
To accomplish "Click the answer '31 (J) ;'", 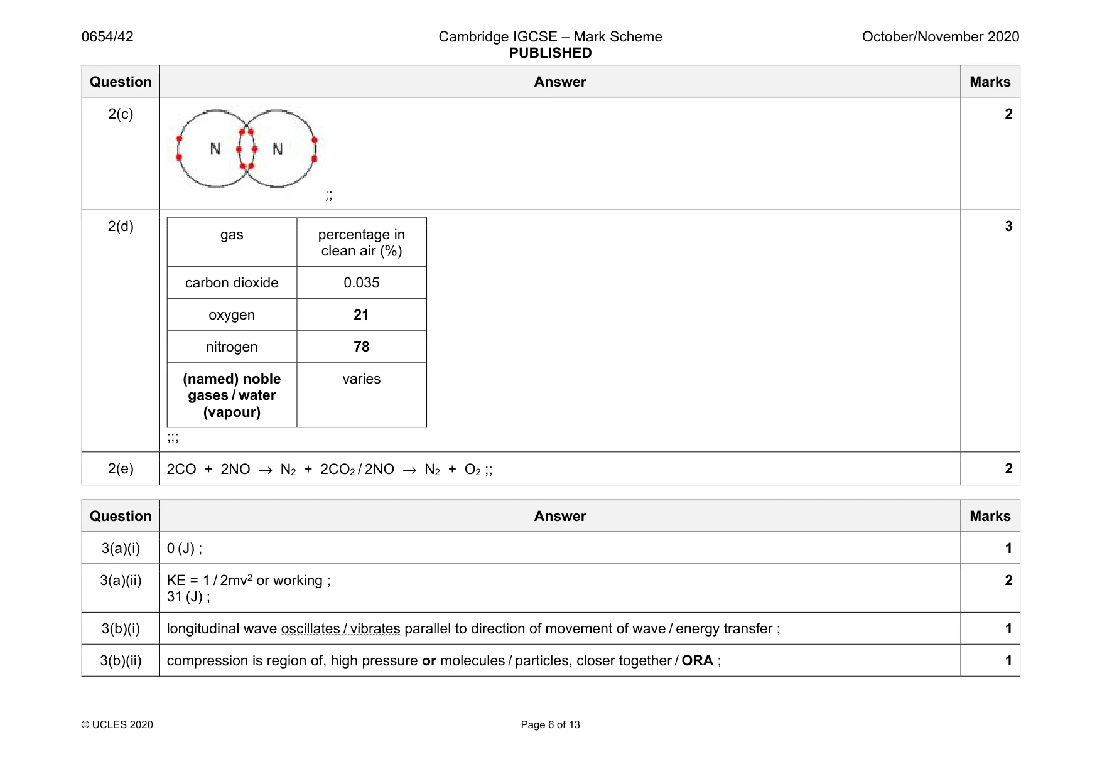I will pyautogui.click(x=188, y=597).
